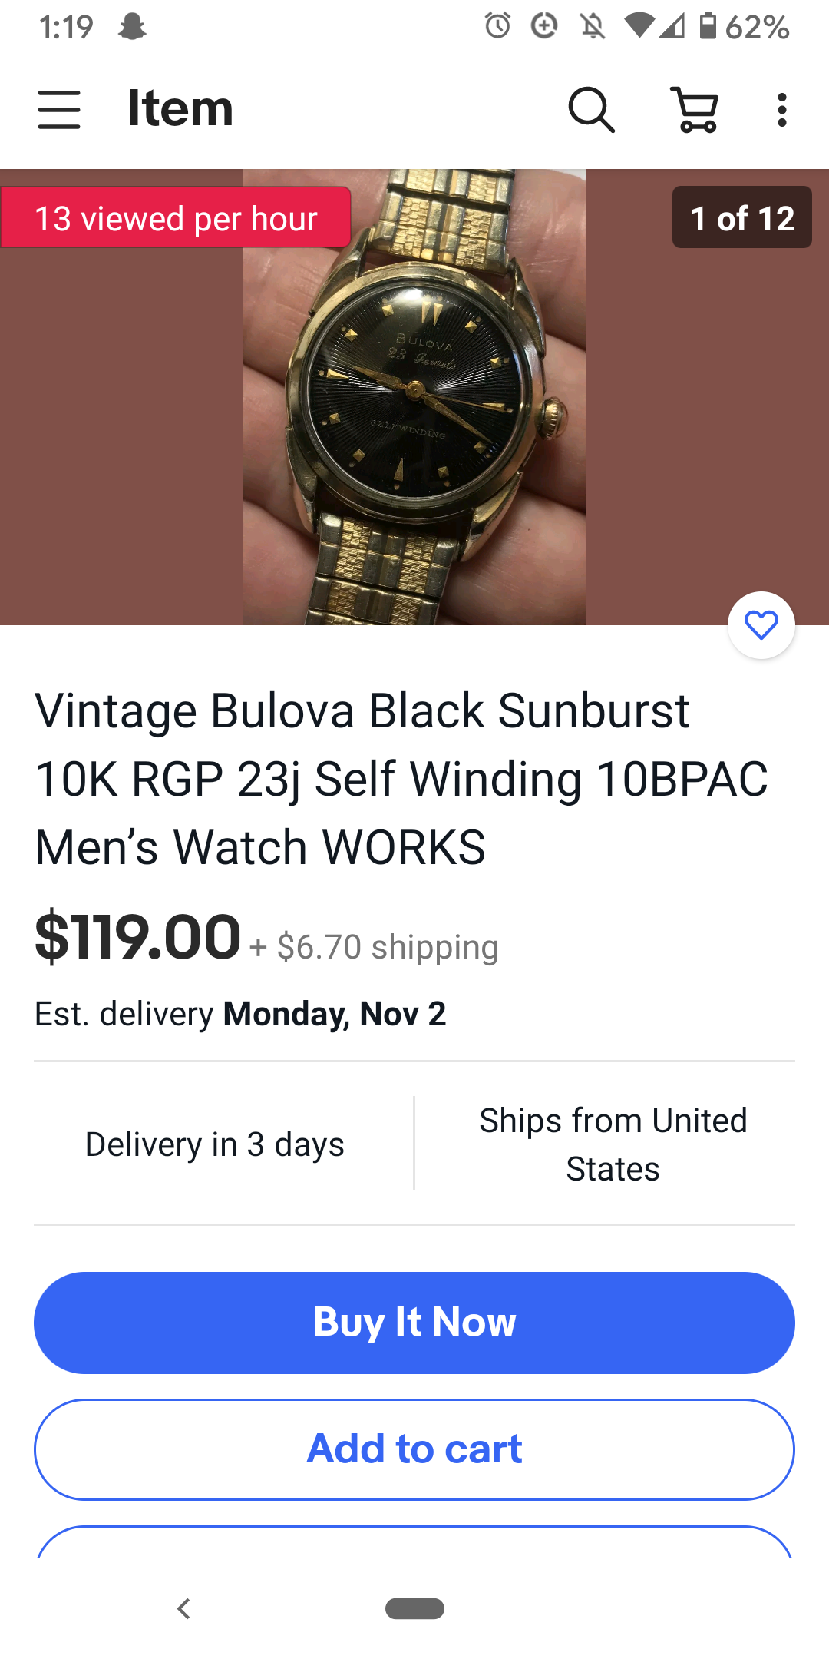The image size is (829, 1659).
Task: Click the Add to cart button
Action: [x=414, y=1449]
